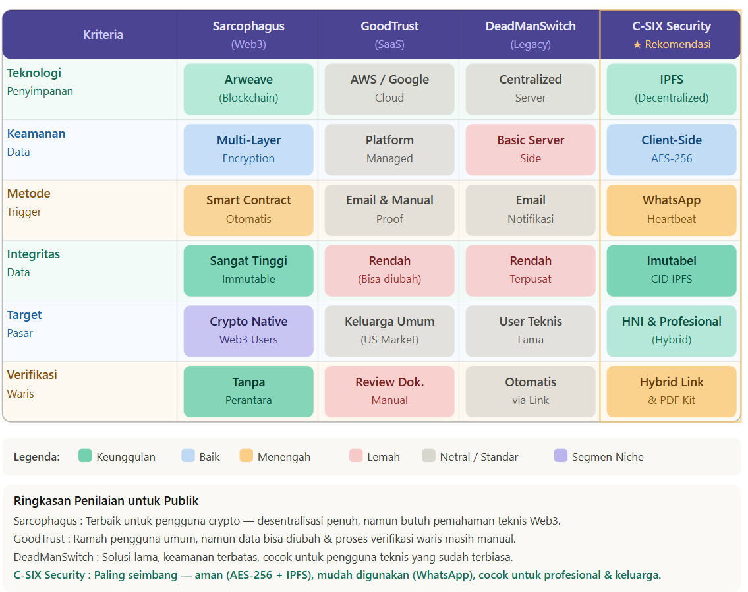Select the DeadManSwitch column header
The image size is (748, 592).
click(531, 34)
